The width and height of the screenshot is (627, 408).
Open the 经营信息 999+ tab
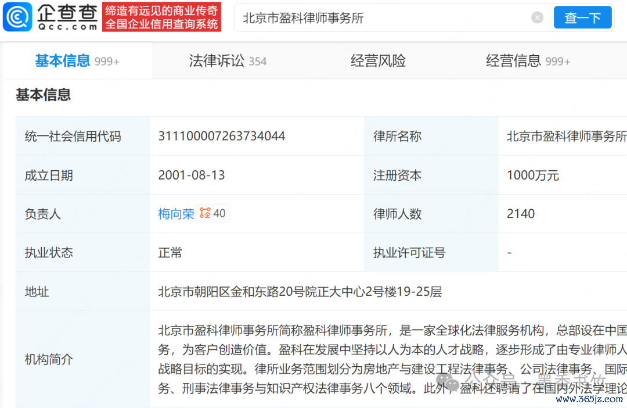click(528, 61)
